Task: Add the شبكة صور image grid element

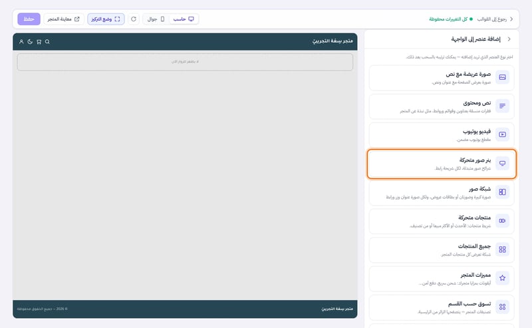Action: coord(442,192)
